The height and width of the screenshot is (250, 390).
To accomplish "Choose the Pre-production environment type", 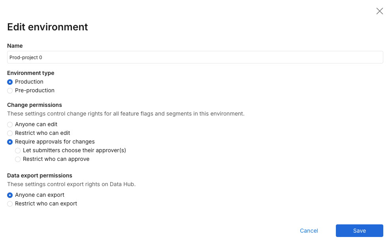I will coord(10,91).
